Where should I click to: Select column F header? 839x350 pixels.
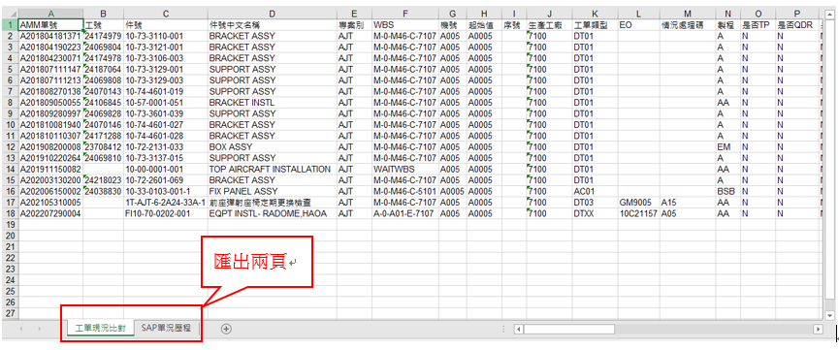tap(405, 14)
